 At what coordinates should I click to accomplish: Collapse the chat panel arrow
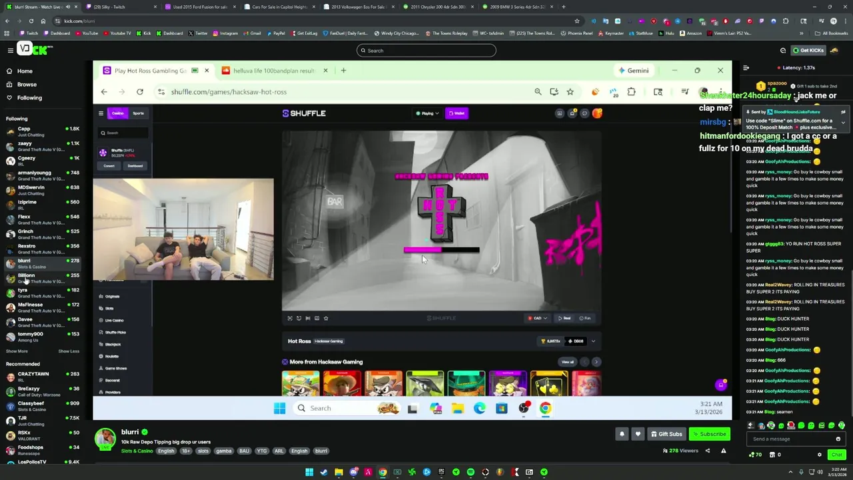pyautogui.click(x=746, y=67)
